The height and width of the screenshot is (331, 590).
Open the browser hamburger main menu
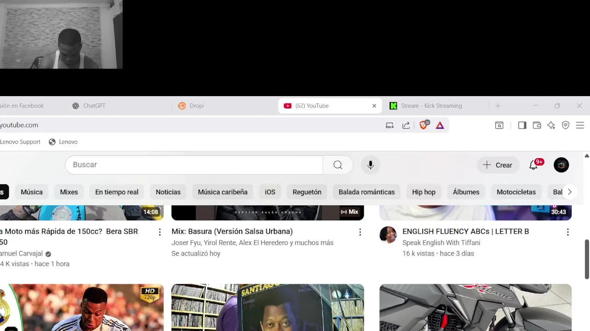[x=580, y=125]
